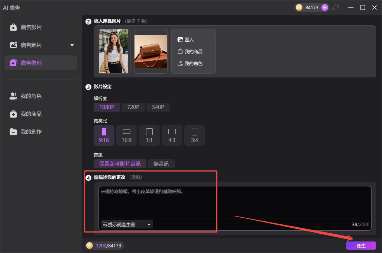
Task: Click the 我的商品 bag icon in sidebar
Action: pos(13,114)
